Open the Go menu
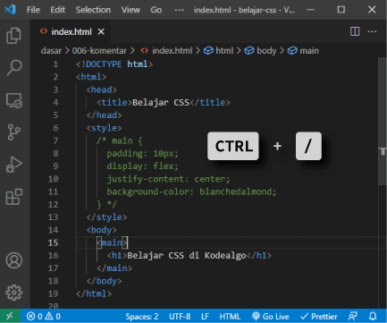 [156, 10]
